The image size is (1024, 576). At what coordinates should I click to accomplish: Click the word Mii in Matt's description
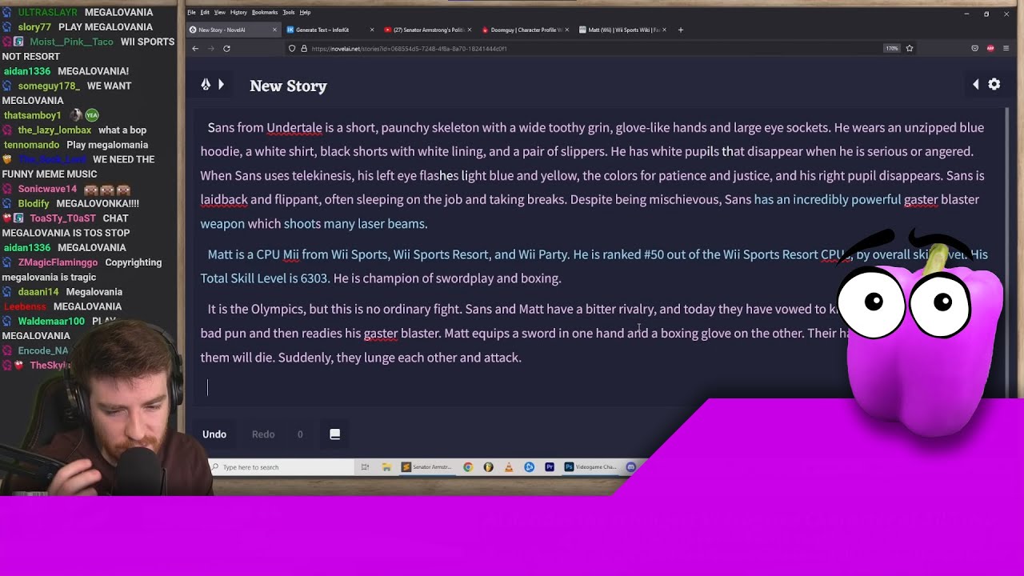pyautogui.click(x=290, y=254)
